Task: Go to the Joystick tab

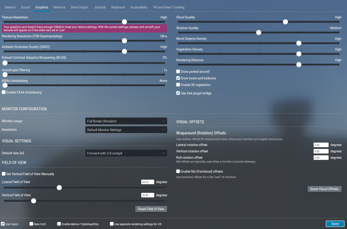Action: [x=100, y=7]
